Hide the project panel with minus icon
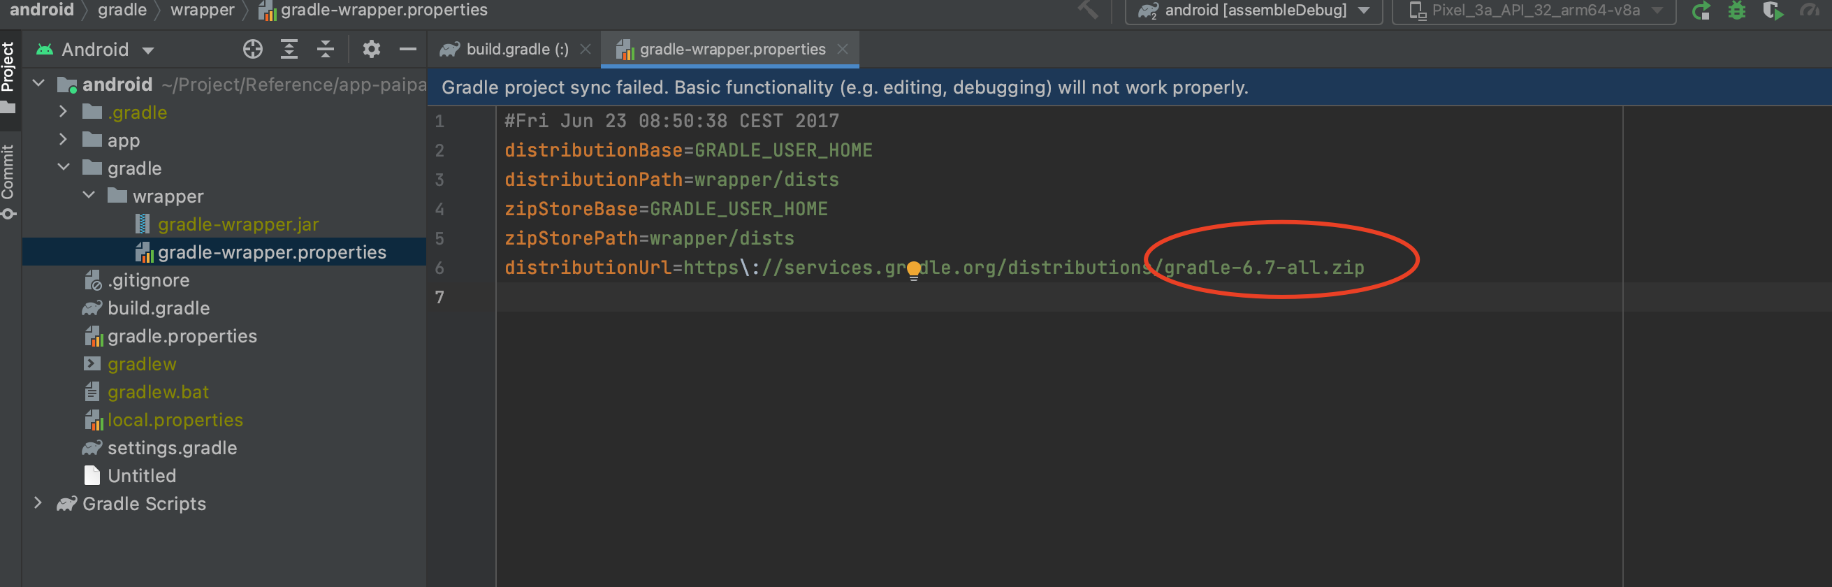 click(407, 49)
